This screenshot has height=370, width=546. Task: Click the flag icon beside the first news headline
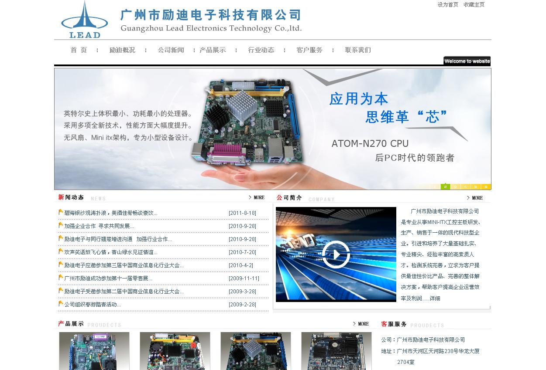tap(61, 212)
